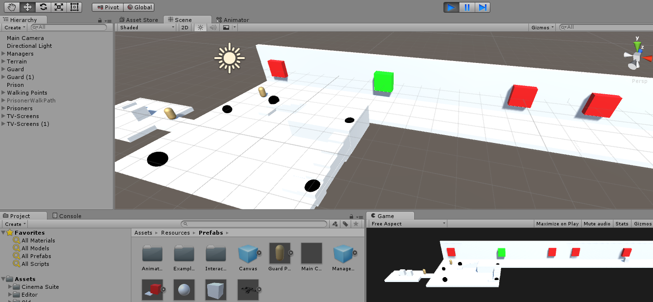The width and height of the screenshot is (653, 302).
Task: Switch to the Animator tab
Action: point(232,20)
